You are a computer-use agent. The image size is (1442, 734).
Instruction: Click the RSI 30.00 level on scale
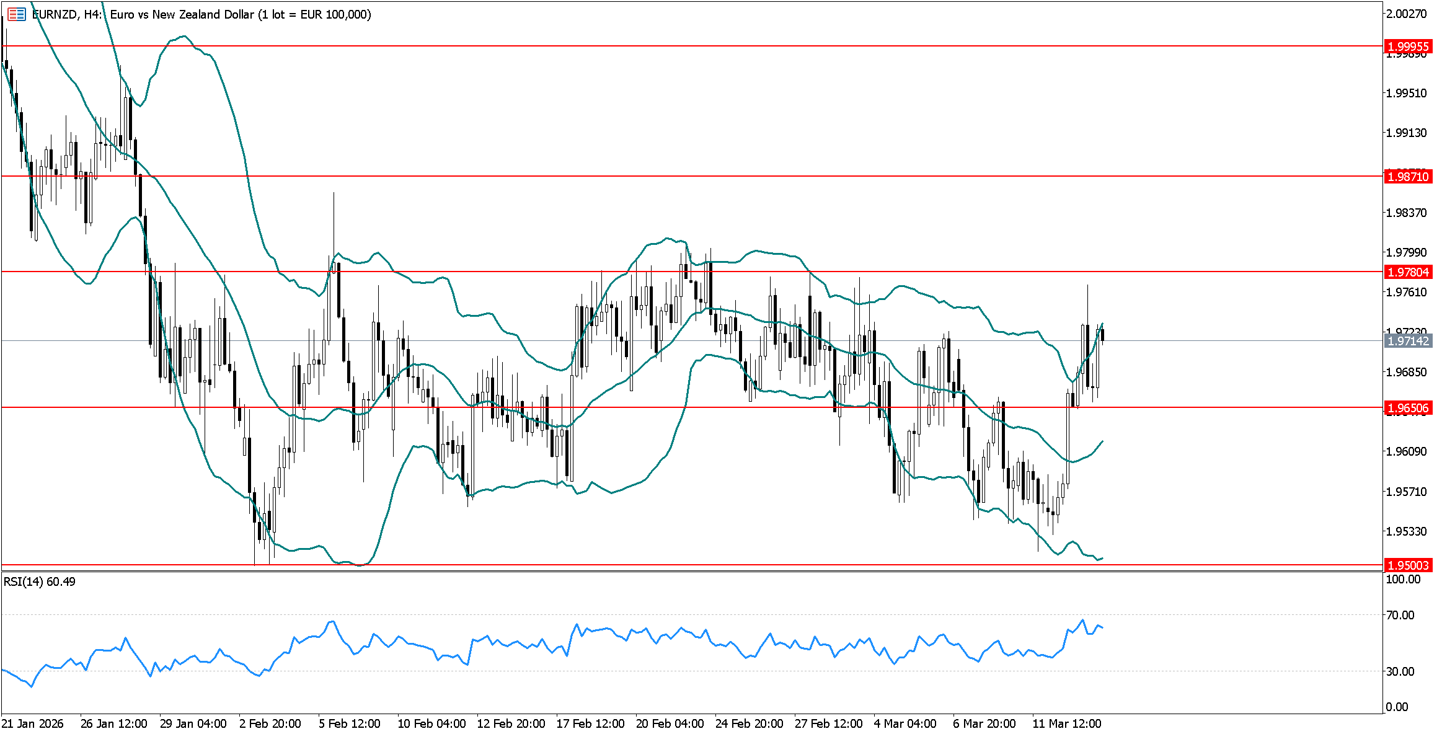pyautogui.click(x=1400, y=671)
